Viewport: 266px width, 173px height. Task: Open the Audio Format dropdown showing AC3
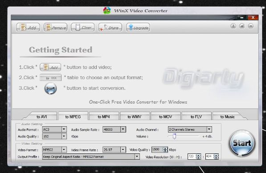click(x=54, y=129)
